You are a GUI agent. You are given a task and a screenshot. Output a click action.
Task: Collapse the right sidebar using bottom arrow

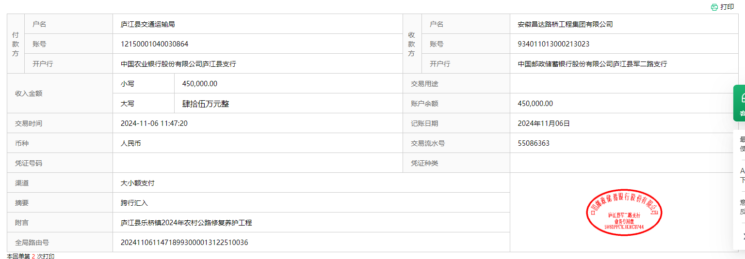(743, 236)
